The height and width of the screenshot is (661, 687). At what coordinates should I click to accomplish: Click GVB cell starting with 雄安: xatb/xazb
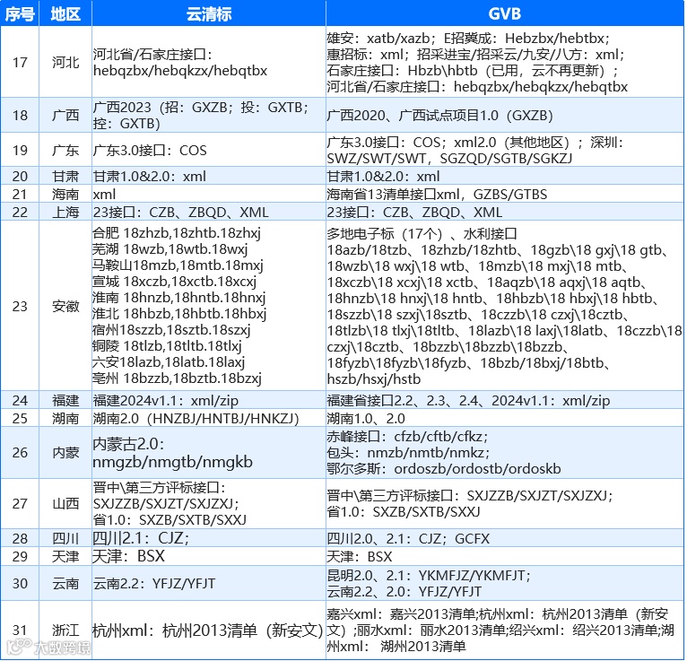tap(505, 62)
